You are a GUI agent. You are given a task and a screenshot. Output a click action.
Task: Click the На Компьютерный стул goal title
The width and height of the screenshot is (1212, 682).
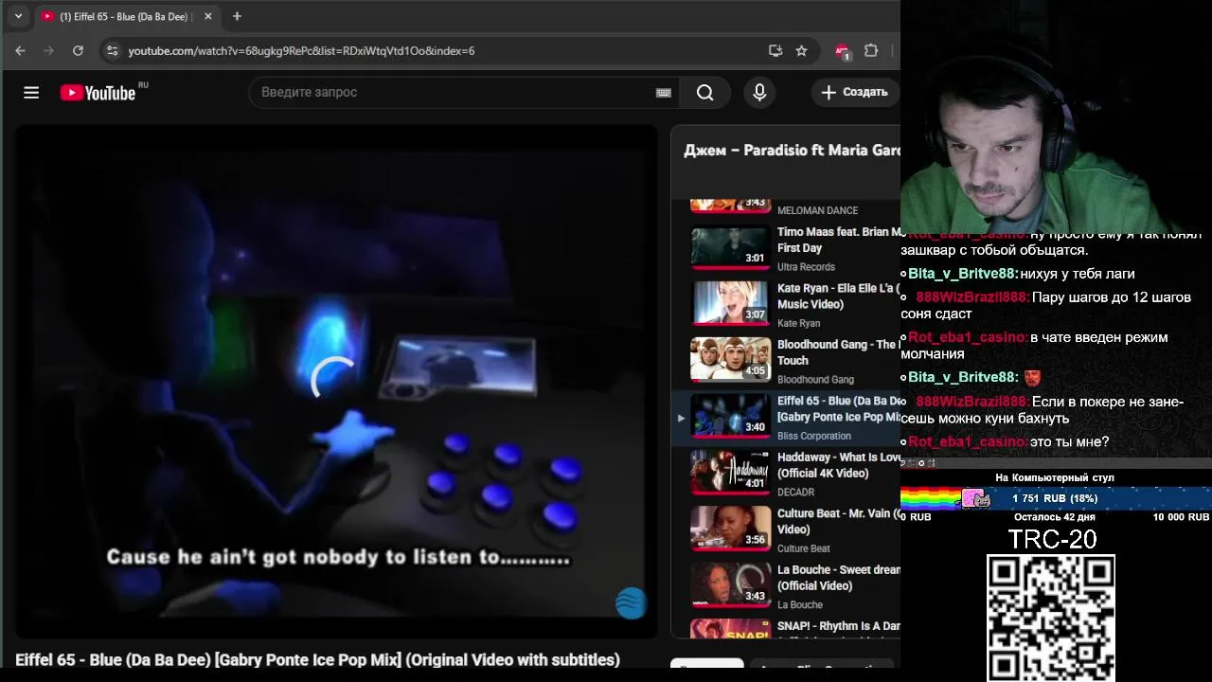1055,477
